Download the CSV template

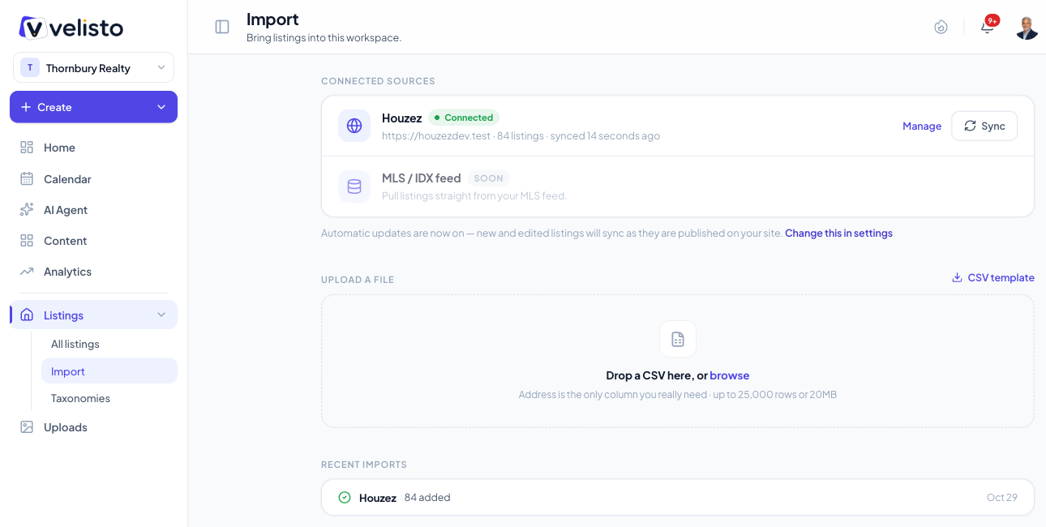(993, 277)
